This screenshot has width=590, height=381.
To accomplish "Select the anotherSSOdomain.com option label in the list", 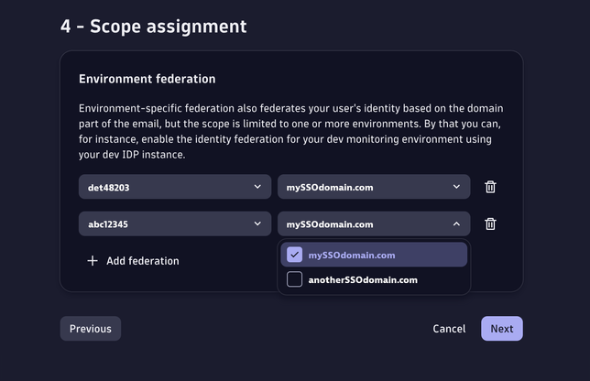I will point(363,279).
